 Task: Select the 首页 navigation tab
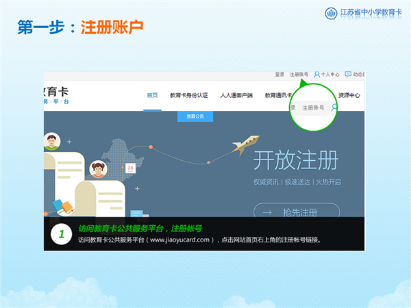pyautogui.click(x=152, y=95)
